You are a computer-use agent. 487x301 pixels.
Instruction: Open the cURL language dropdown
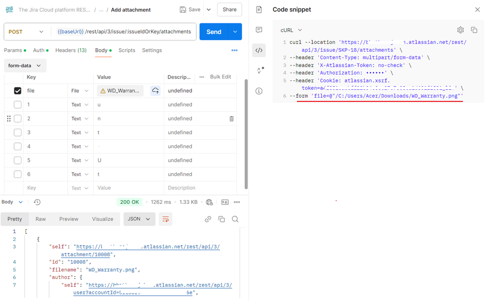pos(291,30)
